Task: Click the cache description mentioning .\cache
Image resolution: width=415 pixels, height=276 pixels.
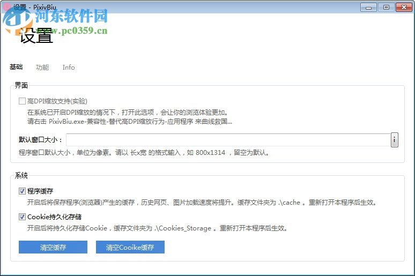Action: pyautogui.click(x=202, y=203)
